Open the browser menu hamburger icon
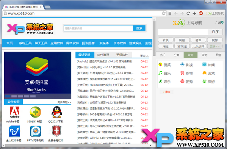The width and height of the screenshot is (227, 149). click(x=170, y=13)
